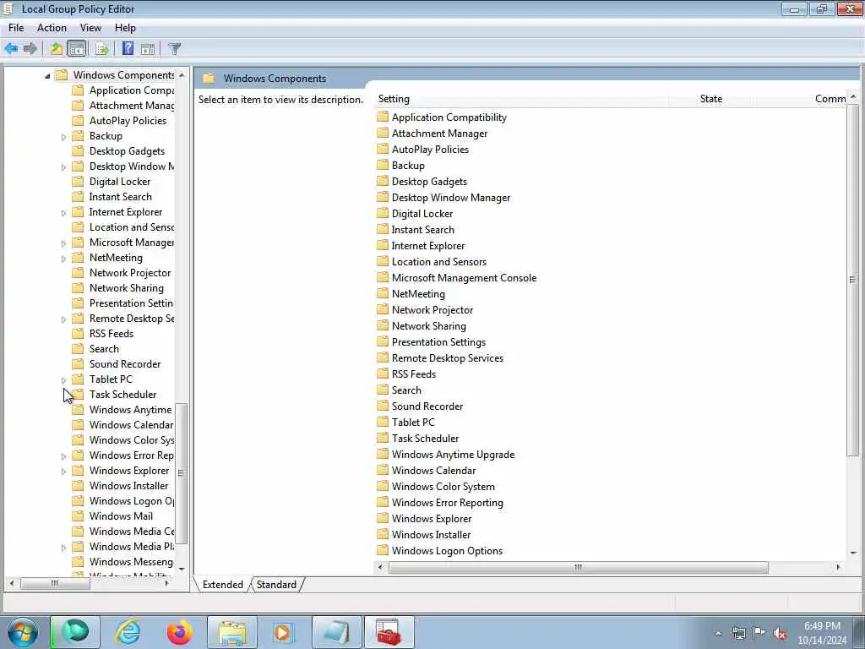This screenshot has height=649, width=865.
Task: Show hidden tray icons arrow
Action: [718, 633]
